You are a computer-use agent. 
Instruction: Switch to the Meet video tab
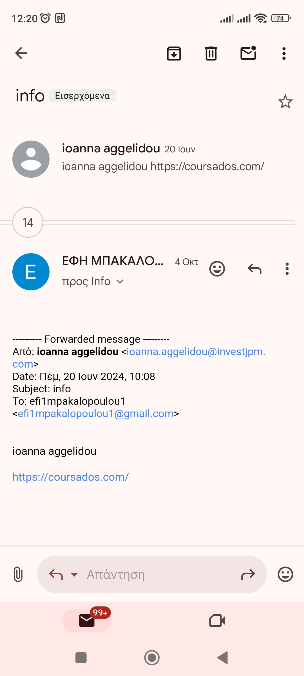coord(217,620)
